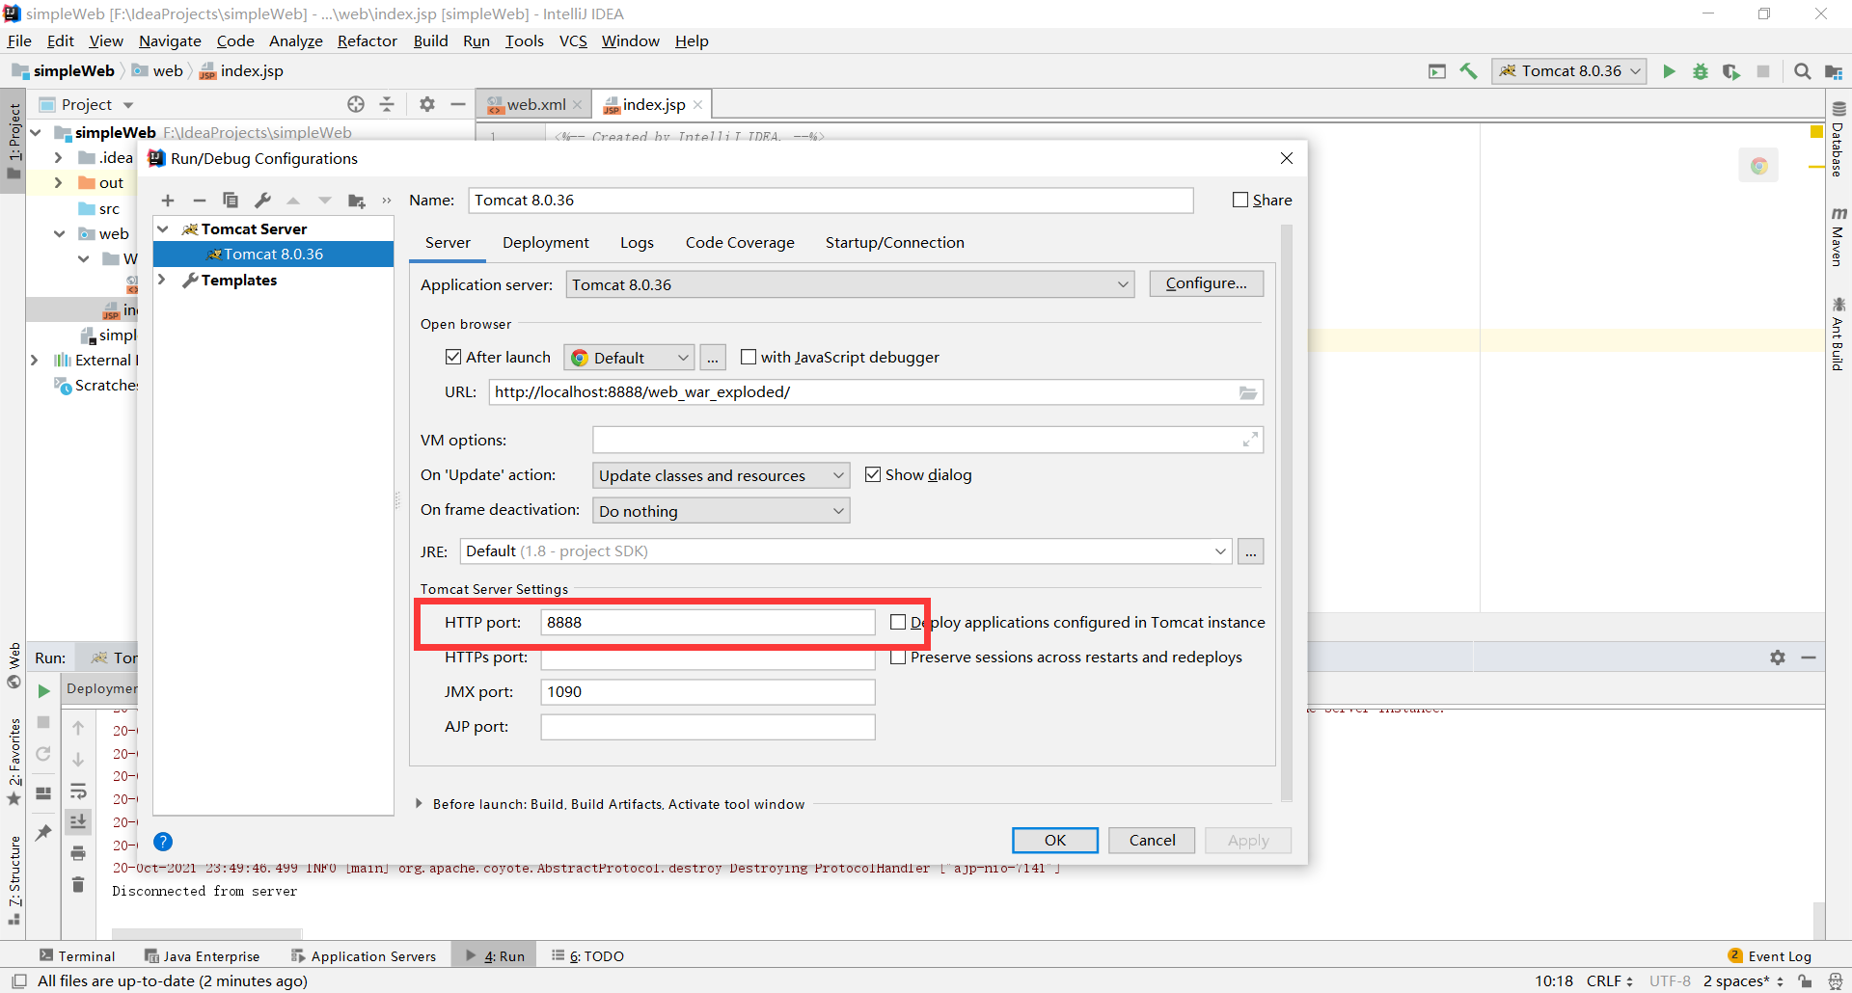1852x993 pixels.
Task: Open the browser Default dropdown
Action: coord(629,358)
